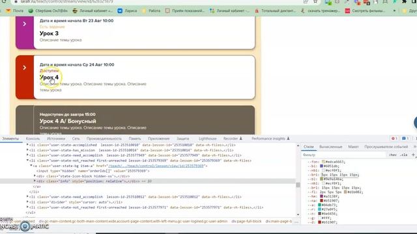Viewport: 417px width, 234px height.
Task: Click the --fon color swatch #edca6663
Action: pos(323,162)
